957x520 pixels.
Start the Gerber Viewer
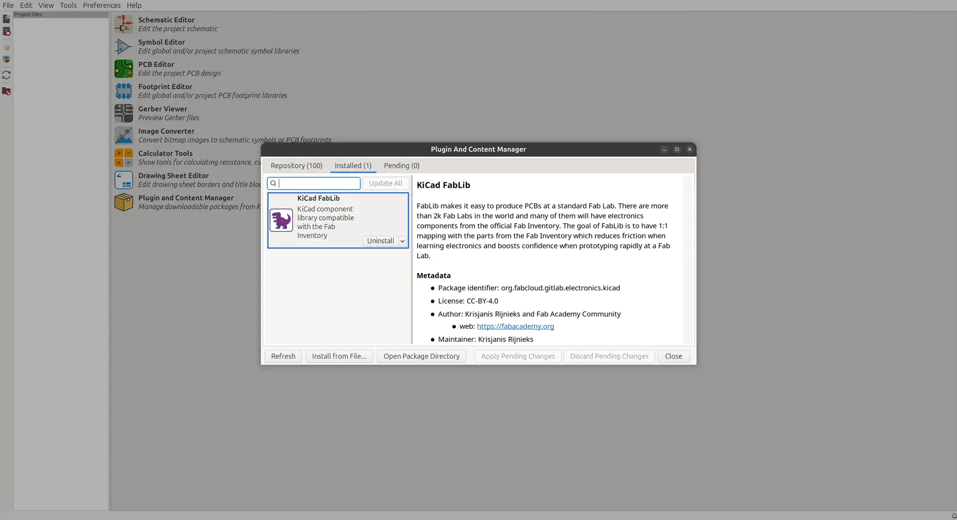tap(124, 114)
